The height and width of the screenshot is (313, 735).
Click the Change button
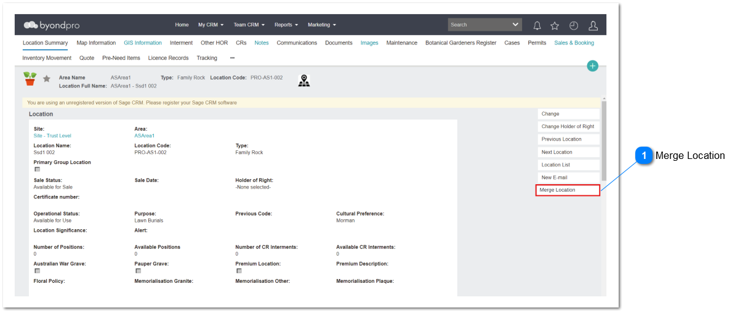point(569,113)
